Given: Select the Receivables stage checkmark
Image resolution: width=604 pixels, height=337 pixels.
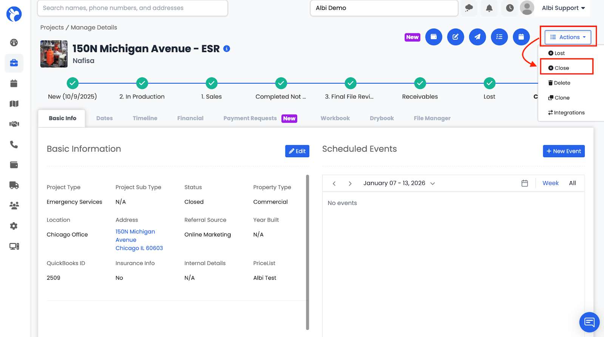Looking at the screenshot, I should (420, 83).
